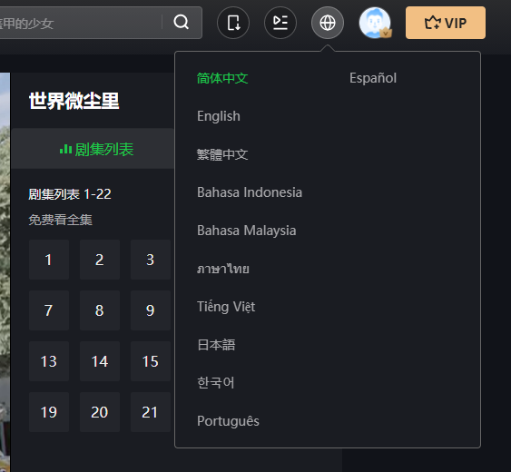
Task: Click the search magnifier icon
Action: pos(182,22)
